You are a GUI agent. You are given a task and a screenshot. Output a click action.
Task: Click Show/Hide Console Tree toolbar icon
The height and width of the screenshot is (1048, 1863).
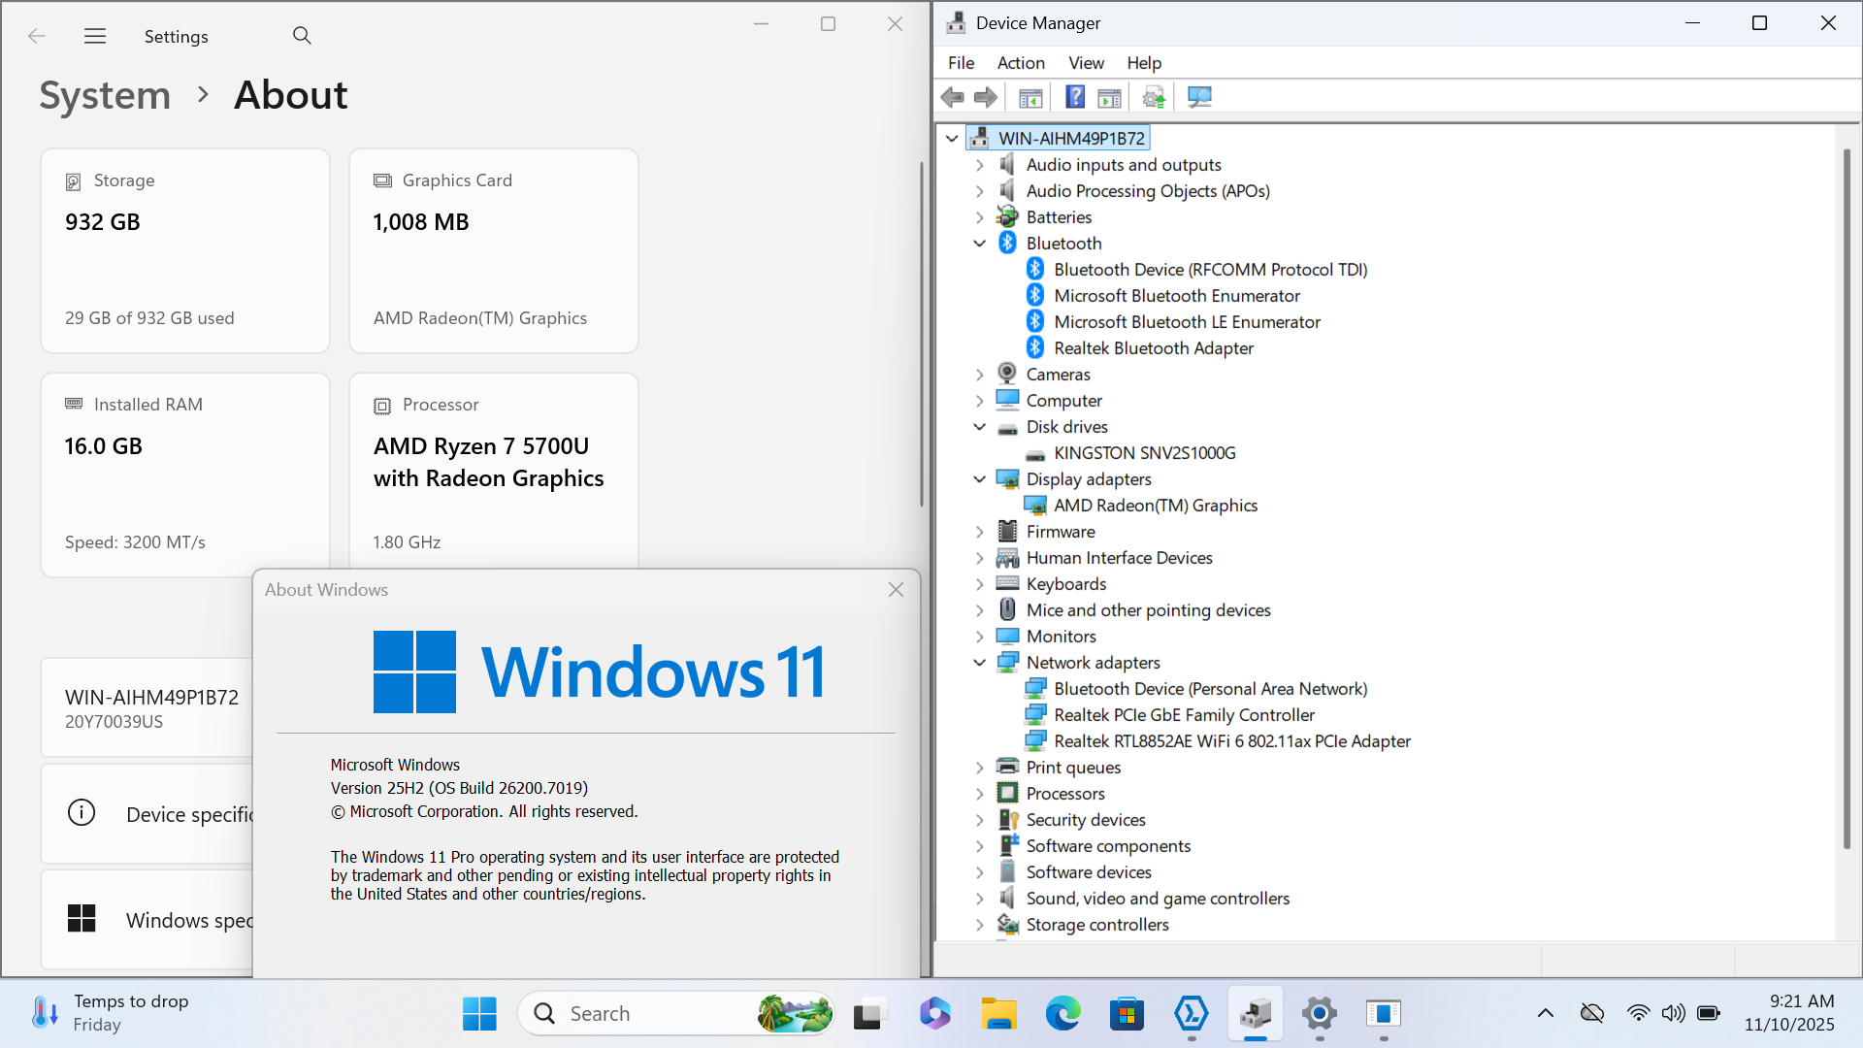[x=1030, y=97]
